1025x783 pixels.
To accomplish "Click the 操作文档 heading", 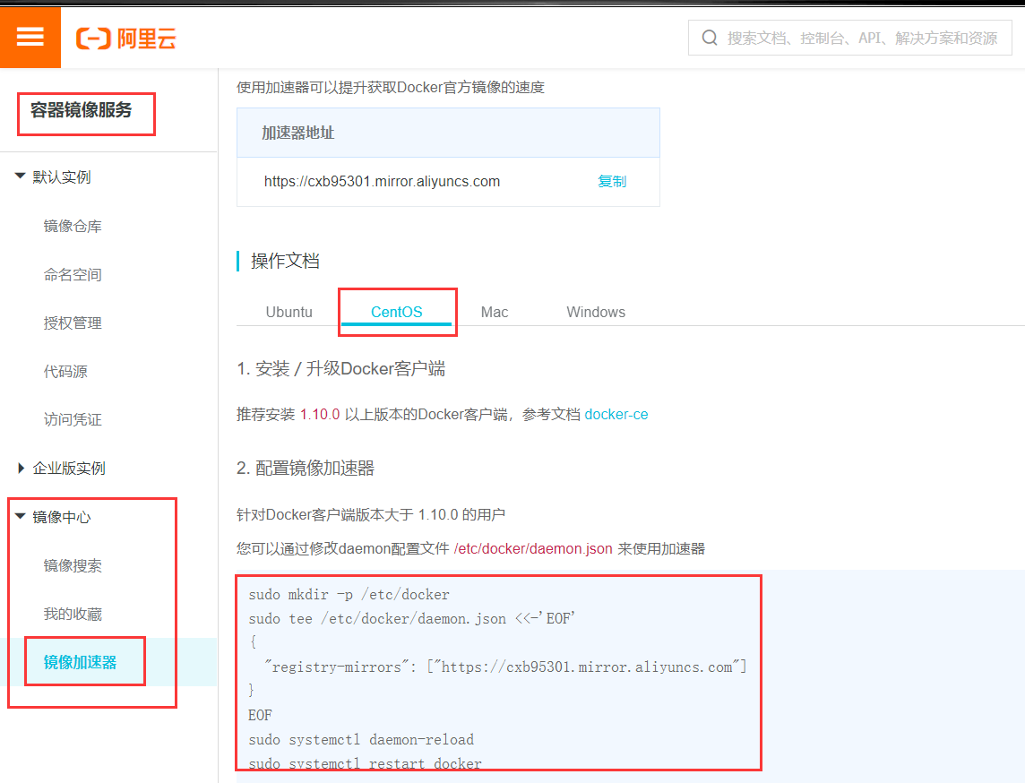I will [285, 261].
